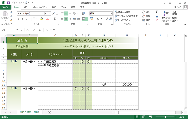Click Format (書式) button in cells group
This screenshot has width=188, height=119.
[147, 20]
